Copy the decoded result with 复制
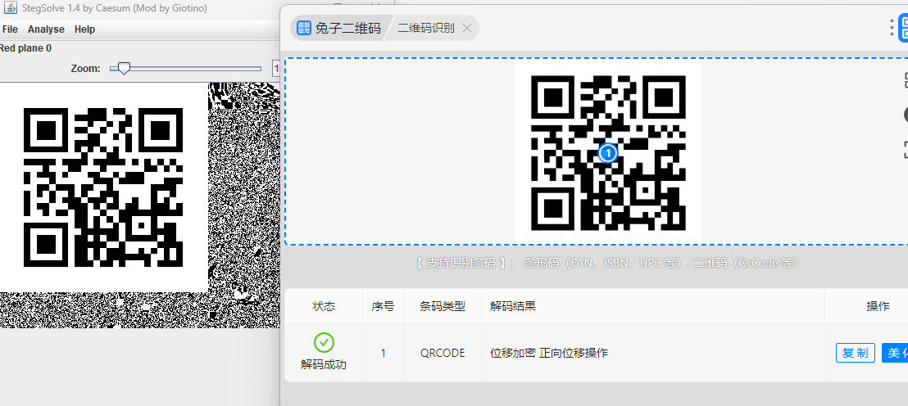Screen dimensions: 908x406 (x=856, y=353)
